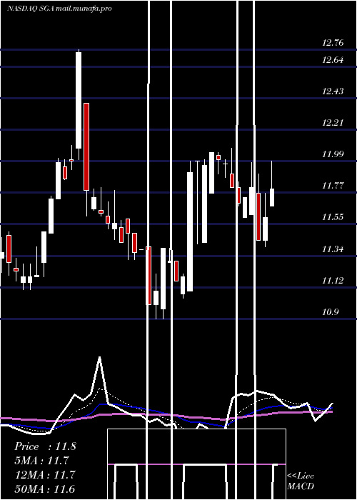Click the 'NASDAQ SGA mail.munafa.pro' title text
The width and height of the screenshot is (357, 500).
tap(59, 9)
